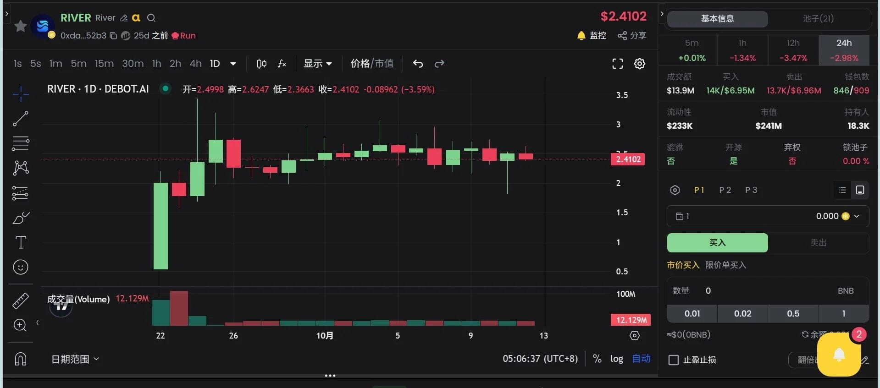The image size is (880, 388).
Task: Toggle the magnet snapping mode
Action: tap(21, 359)
